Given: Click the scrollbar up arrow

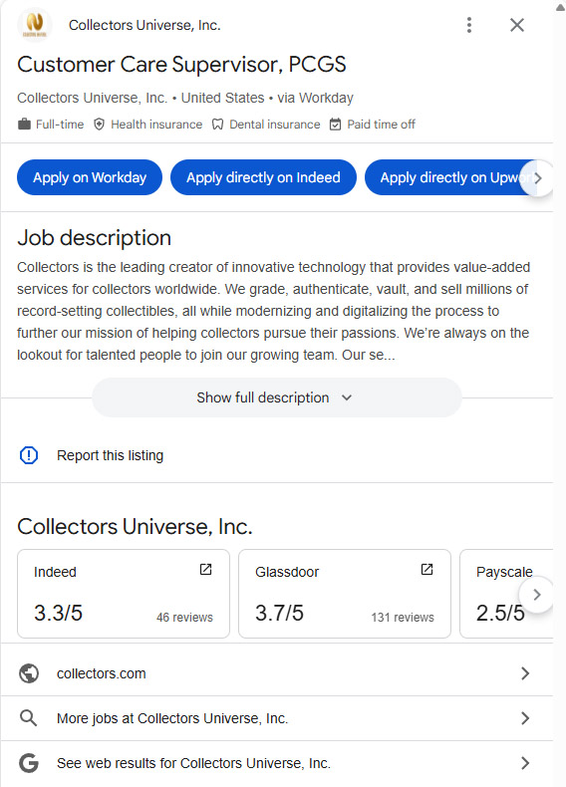Looking at the screenshot, I should point(560,7).
